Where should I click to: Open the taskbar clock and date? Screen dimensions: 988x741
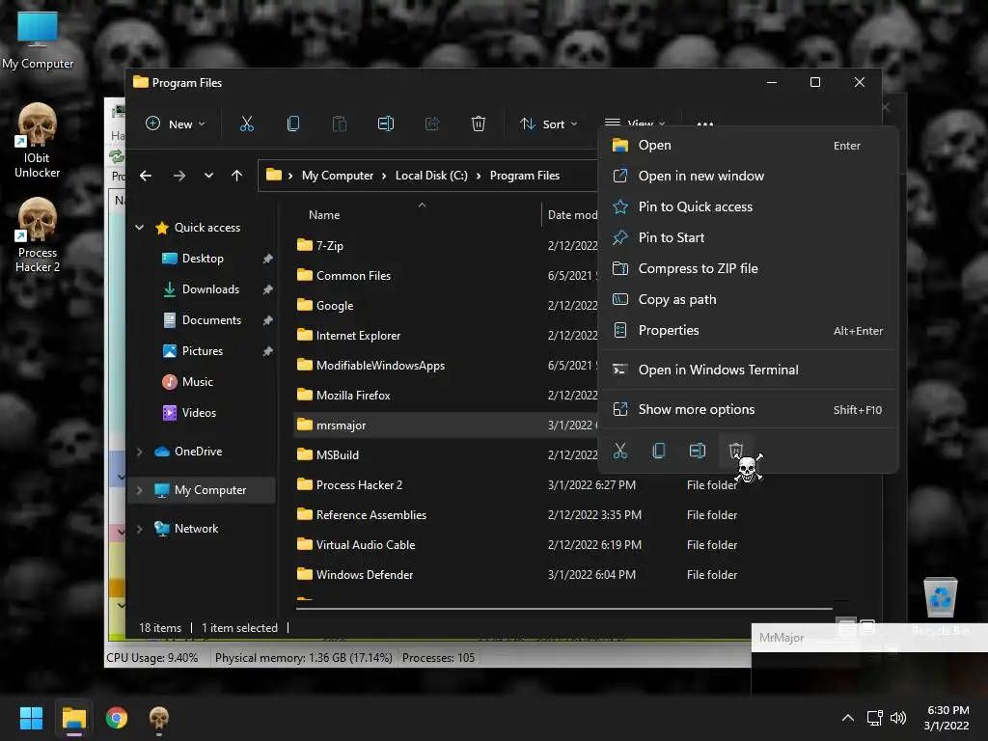click(x=947, y=718)
